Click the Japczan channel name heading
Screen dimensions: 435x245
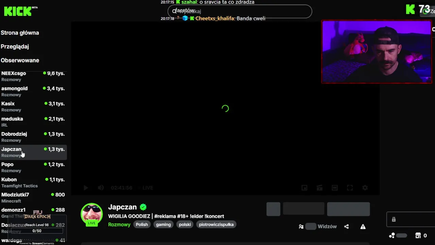coord(122,207)
